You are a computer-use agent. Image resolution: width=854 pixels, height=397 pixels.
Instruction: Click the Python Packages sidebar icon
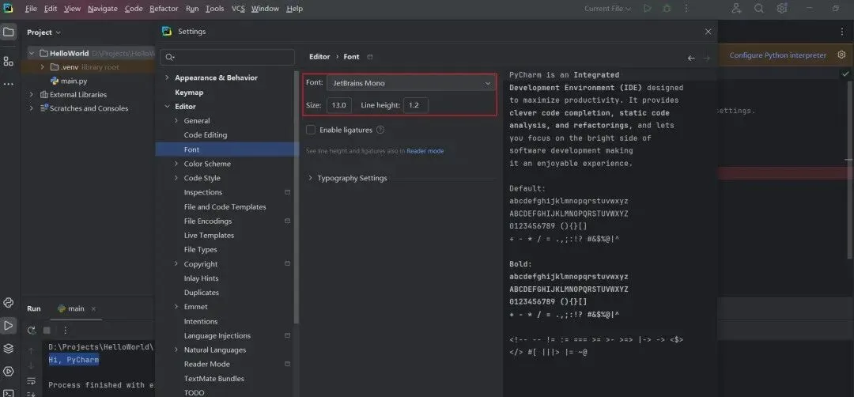tap(9, 348)
